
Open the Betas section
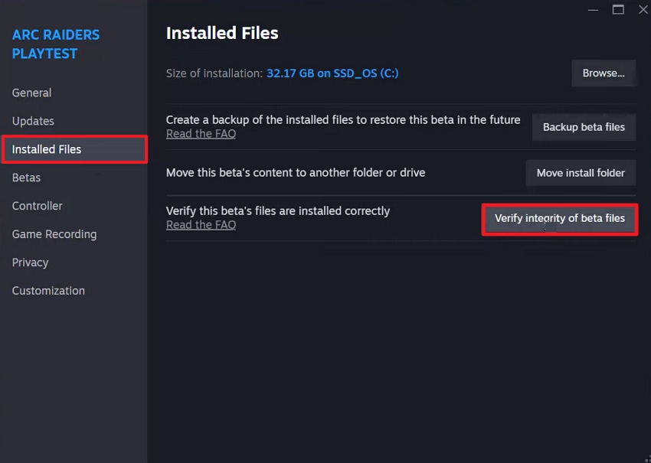point(27,178)
